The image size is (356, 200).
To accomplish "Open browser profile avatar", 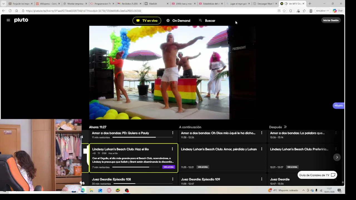I will click(x=311, y=11).
